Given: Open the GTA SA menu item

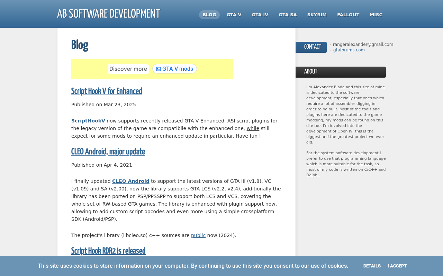Looking at the screenshot, I should point(288,15).
